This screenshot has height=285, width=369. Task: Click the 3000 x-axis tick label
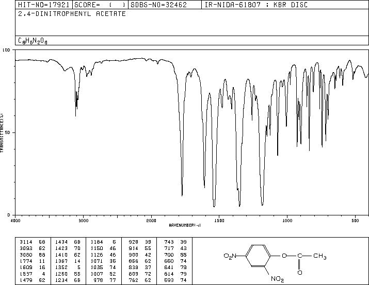coord(84,221)
